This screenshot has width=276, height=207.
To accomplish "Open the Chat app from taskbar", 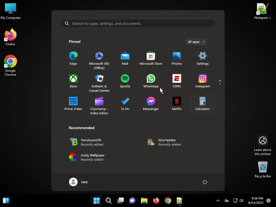I will pyautogui.click(x=132, y=201).
